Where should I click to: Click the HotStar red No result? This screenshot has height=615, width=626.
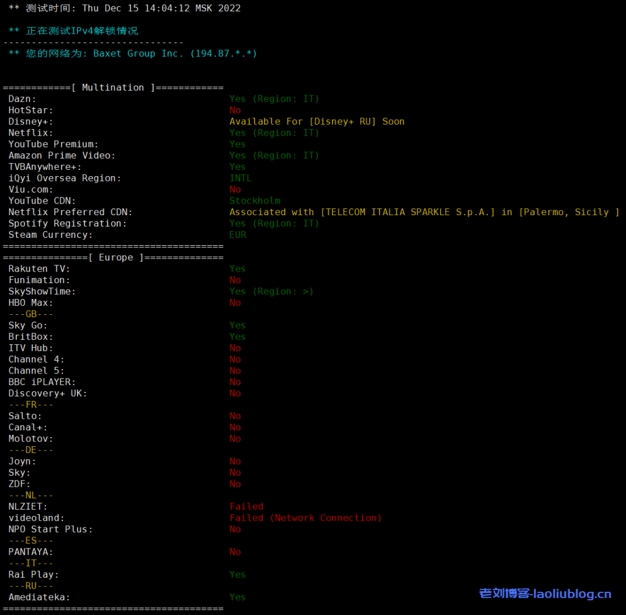click(x=235, y=110)
